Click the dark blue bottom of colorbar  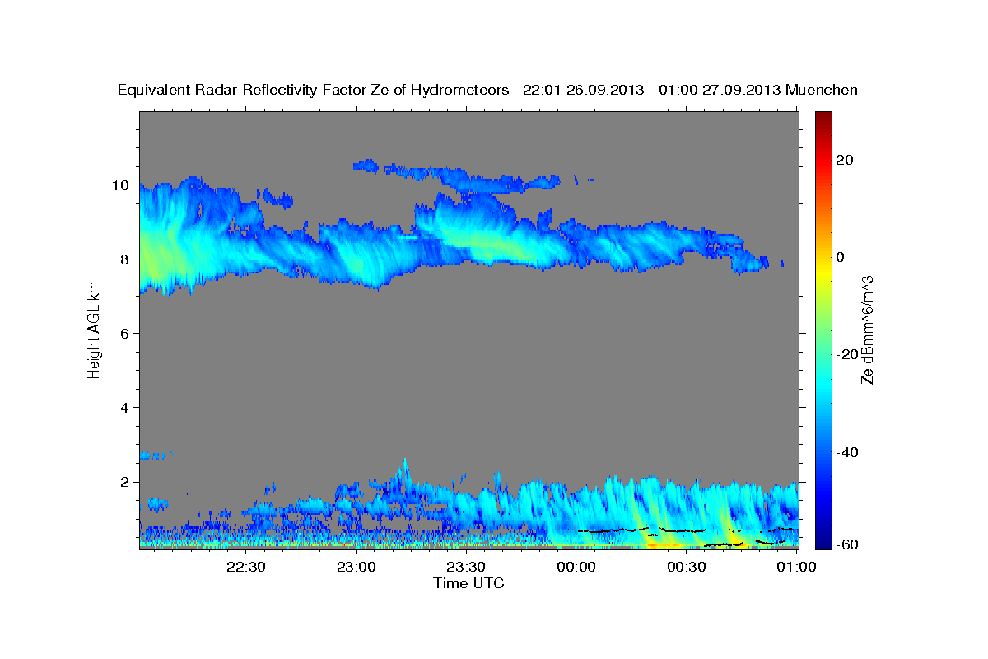pos(823,540)
